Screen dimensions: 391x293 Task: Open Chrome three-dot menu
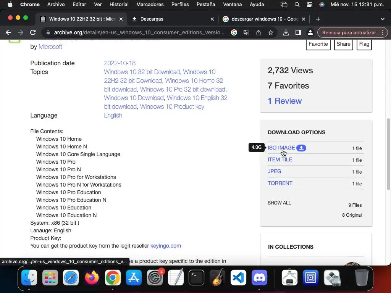(x=383, y=32)
